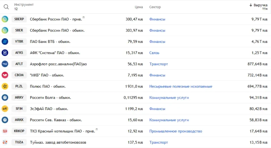Open the SFIN ticker badge
This screenshot has width=271, height=148.
[19, 109]
